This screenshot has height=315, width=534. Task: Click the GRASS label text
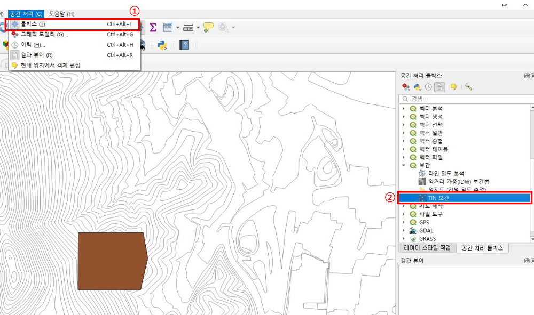427,239
